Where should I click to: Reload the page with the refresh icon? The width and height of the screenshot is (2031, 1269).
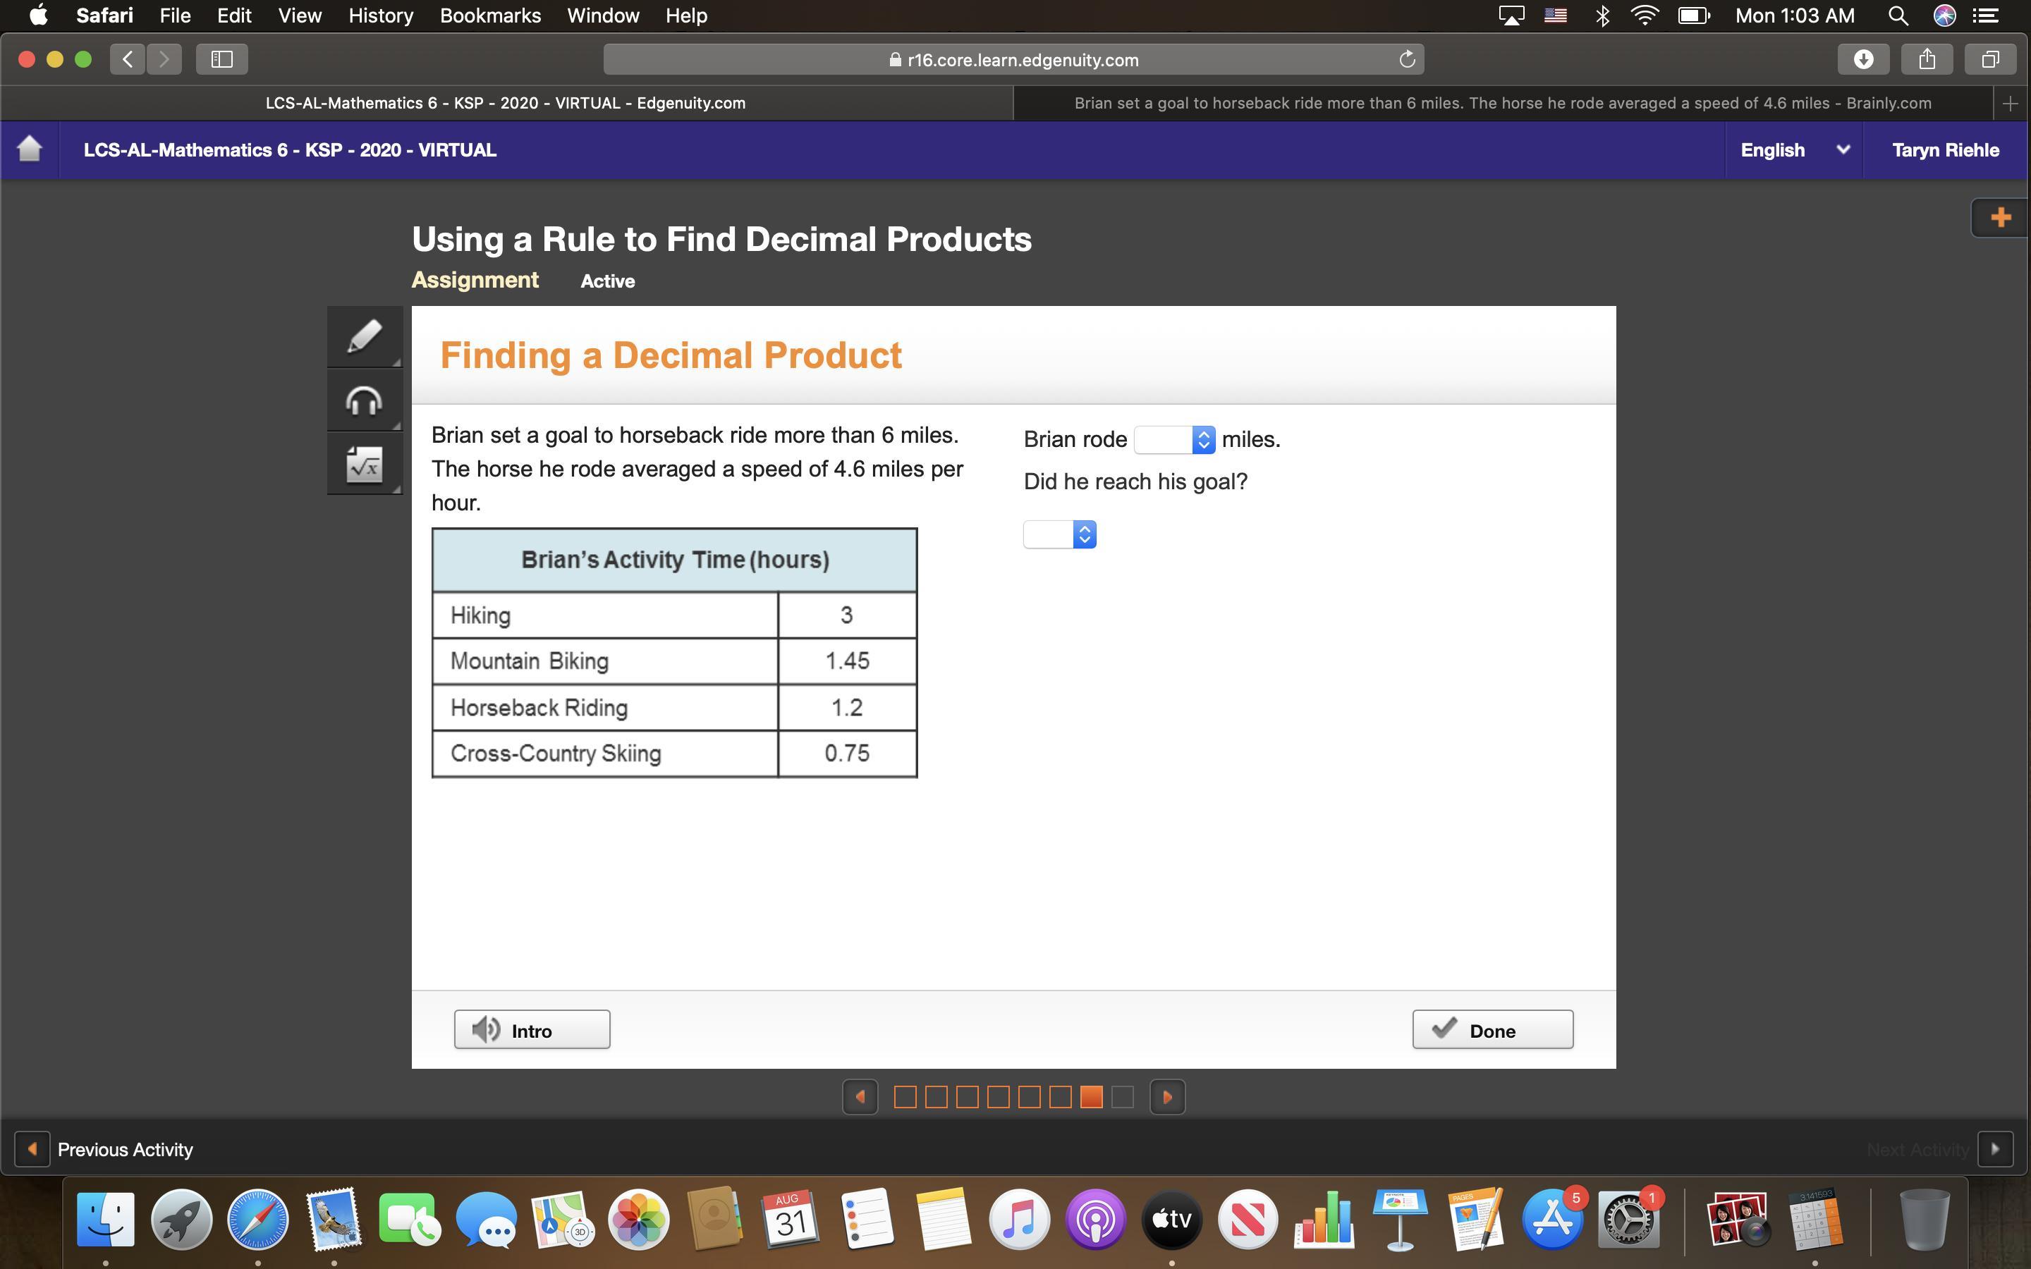point(1407,60)
